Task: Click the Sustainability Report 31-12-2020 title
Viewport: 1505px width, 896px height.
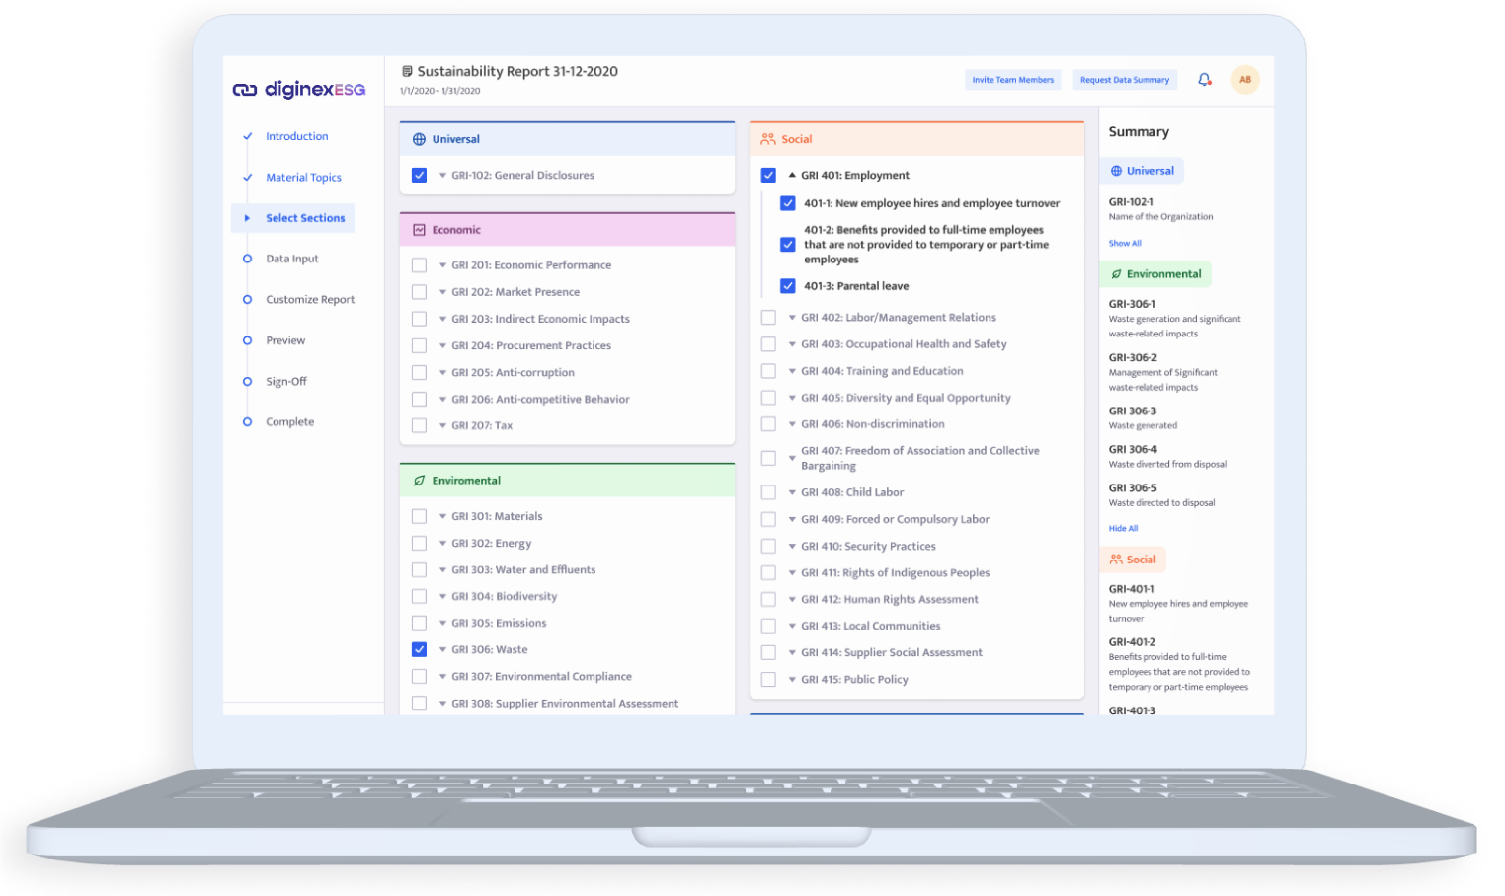Action: coord(517,72)
